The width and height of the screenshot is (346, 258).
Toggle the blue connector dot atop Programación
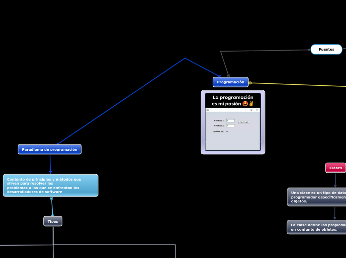pyautogui.click(x=220, y=76)
